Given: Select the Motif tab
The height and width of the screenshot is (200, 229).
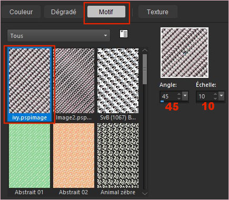Looking at the screenshot, I should coord(106,12).
